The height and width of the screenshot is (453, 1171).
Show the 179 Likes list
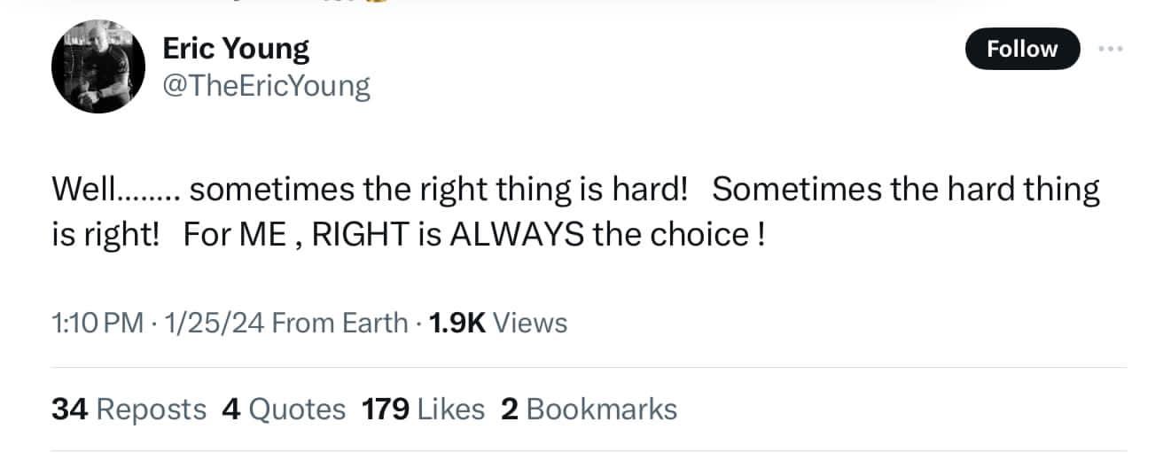pyautogui.click(x=423, y=409)
